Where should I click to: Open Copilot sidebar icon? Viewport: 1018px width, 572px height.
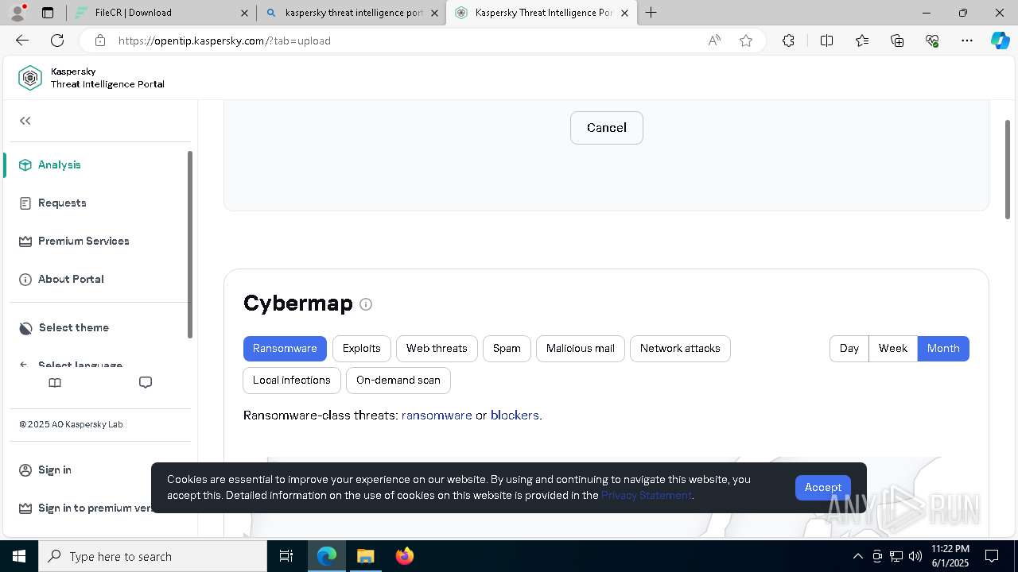tap(1000, 41)
